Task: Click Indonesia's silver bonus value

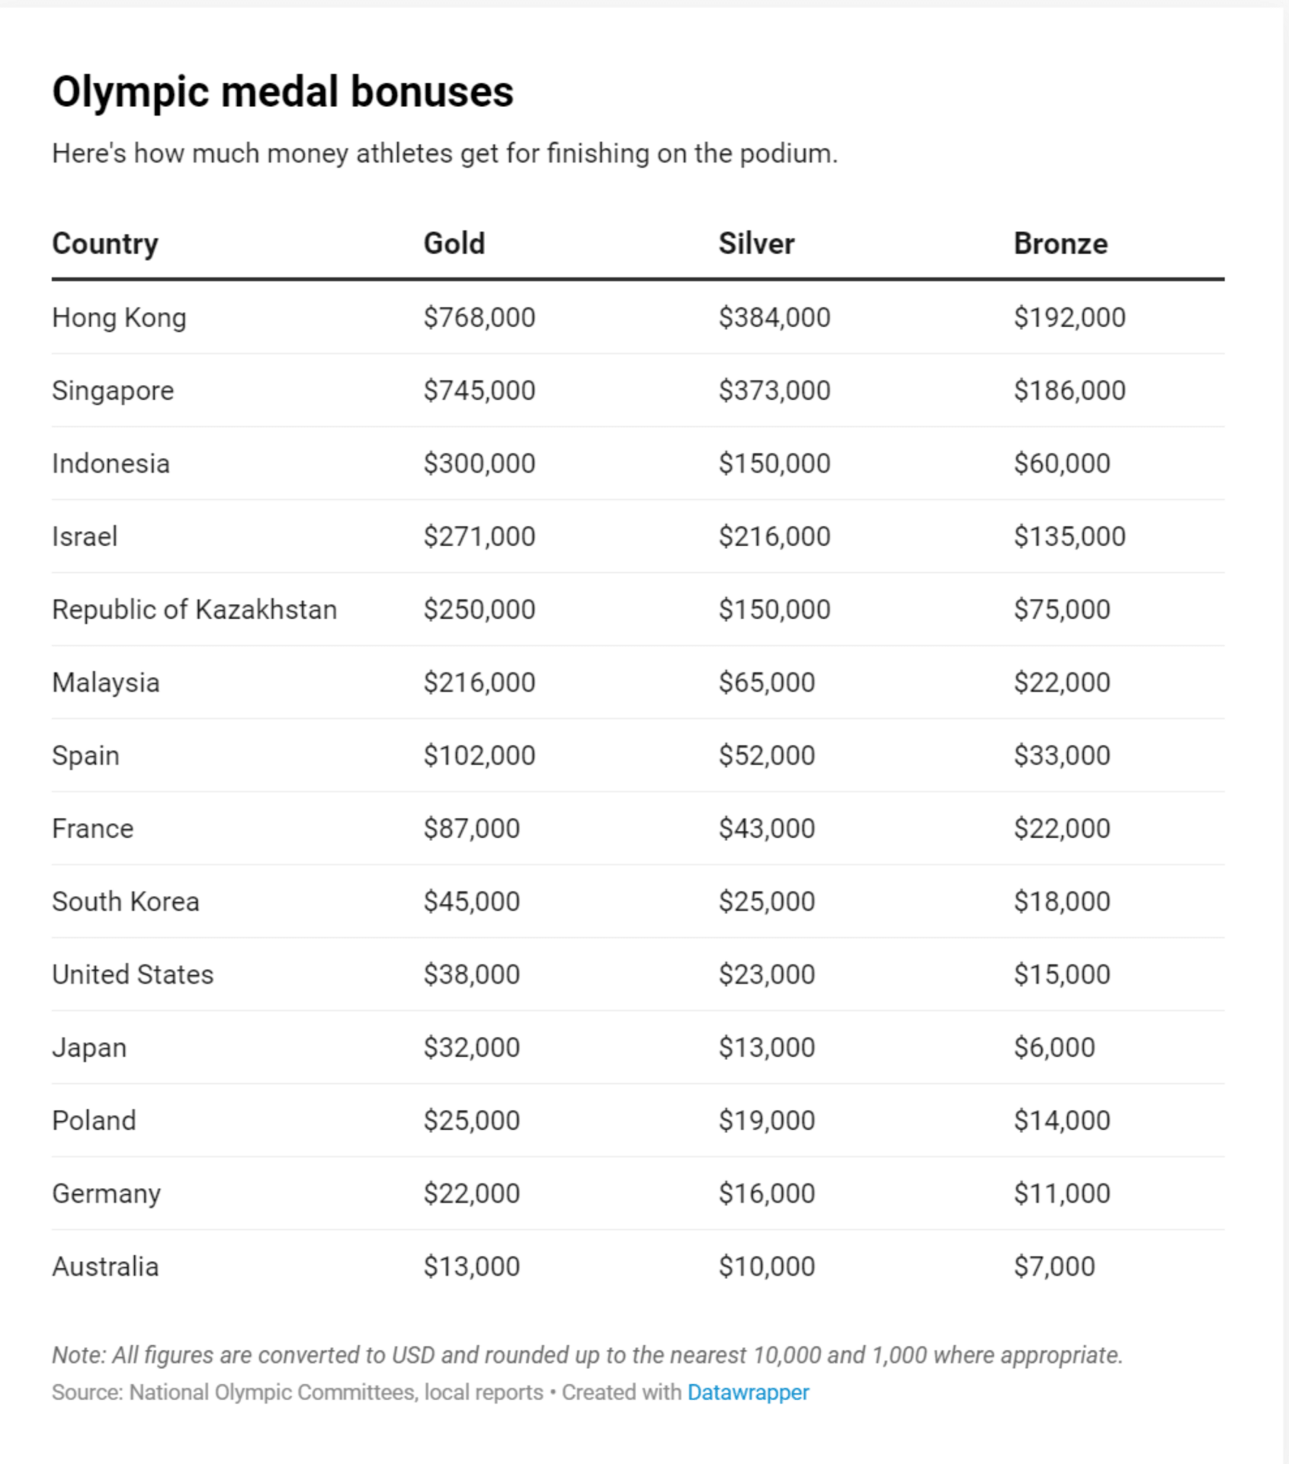Action: pos(774,464)
